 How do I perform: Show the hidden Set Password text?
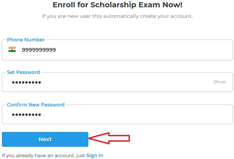pyautogui.click(x=220, y=82)
